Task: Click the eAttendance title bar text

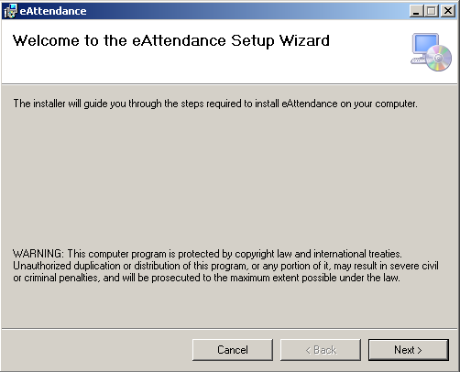Action: pyautogui.click(x=53, y=11)
